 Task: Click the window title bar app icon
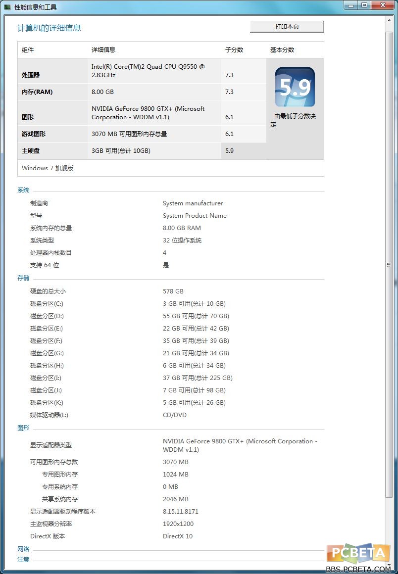pos(7,7)
